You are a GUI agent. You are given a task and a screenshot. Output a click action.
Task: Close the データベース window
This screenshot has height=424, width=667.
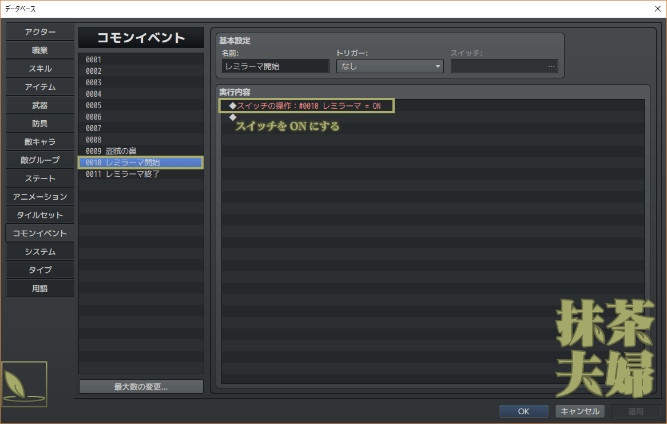tap(658, 9)
